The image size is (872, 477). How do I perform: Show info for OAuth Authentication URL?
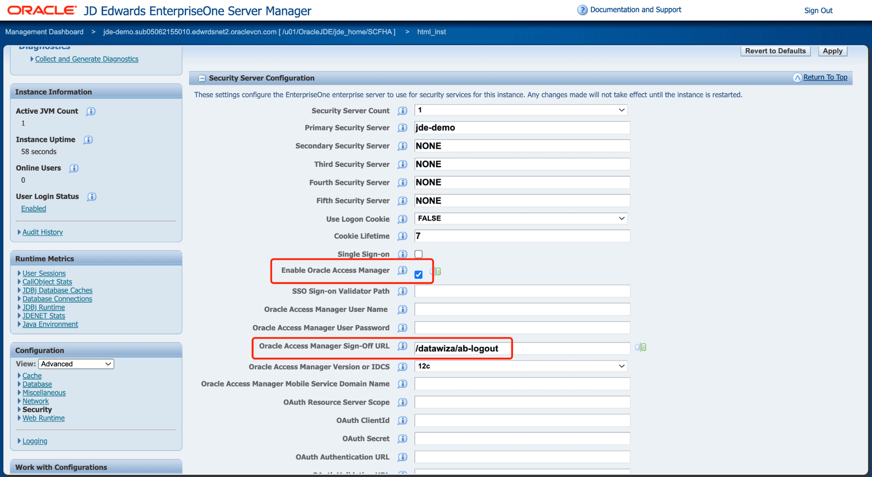click(402, 457)
